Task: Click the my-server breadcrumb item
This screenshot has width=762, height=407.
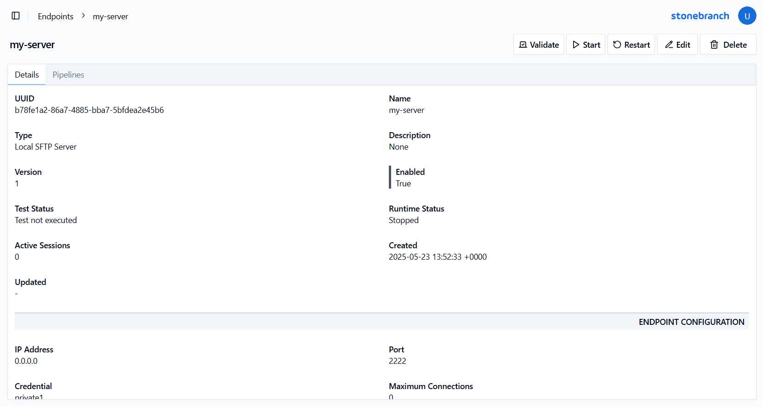Action: [110, 17]
